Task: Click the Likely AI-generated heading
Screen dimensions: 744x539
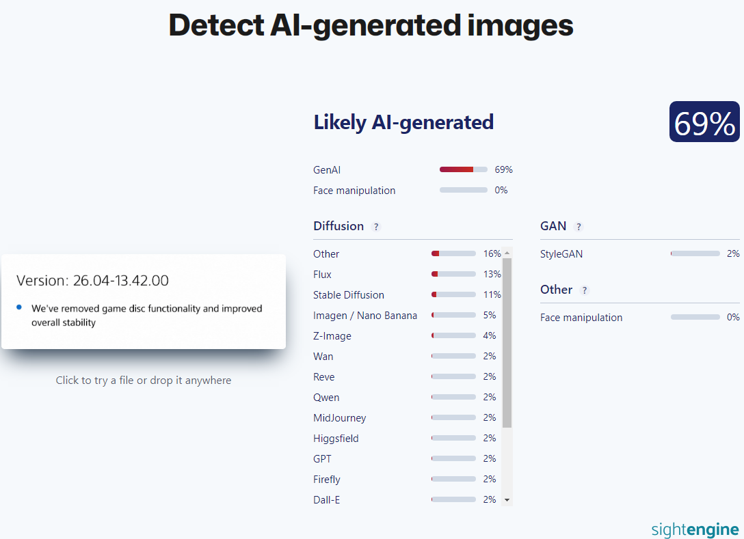Action: coord(403,122)
